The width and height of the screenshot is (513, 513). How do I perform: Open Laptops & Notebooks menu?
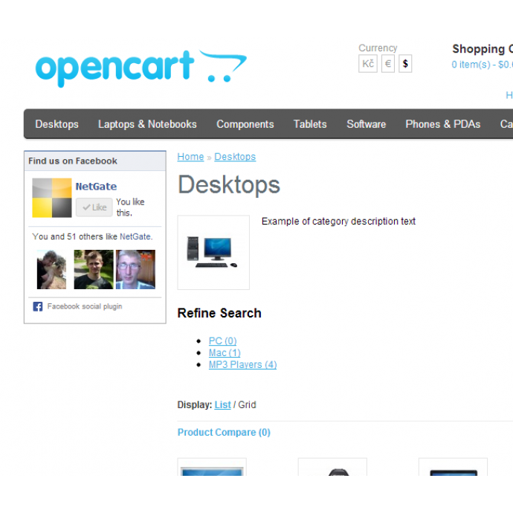pos(147,124)
